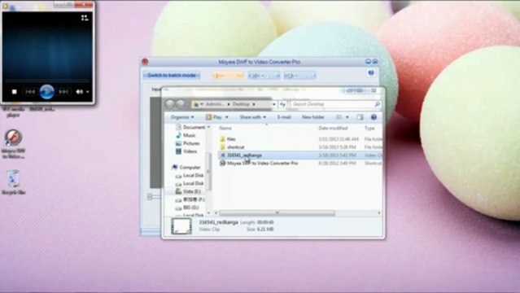Viewport: 520px width, 293px height.
Task: Select Vista (E:) drive in navigation pane
Action: (188, 191)
